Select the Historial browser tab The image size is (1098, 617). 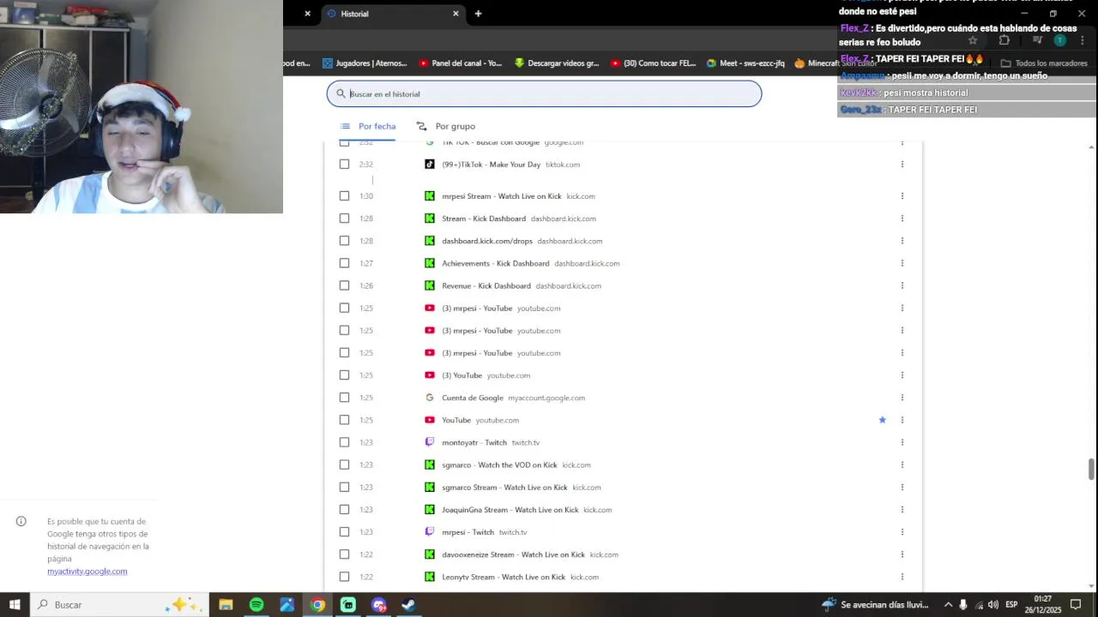(393, 14)
